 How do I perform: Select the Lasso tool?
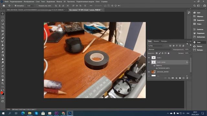pos(3,21)
